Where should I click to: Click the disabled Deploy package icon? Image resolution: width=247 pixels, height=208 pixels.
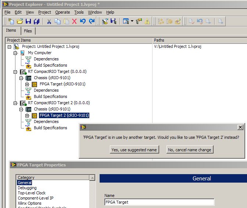click(x=178, y=21)
